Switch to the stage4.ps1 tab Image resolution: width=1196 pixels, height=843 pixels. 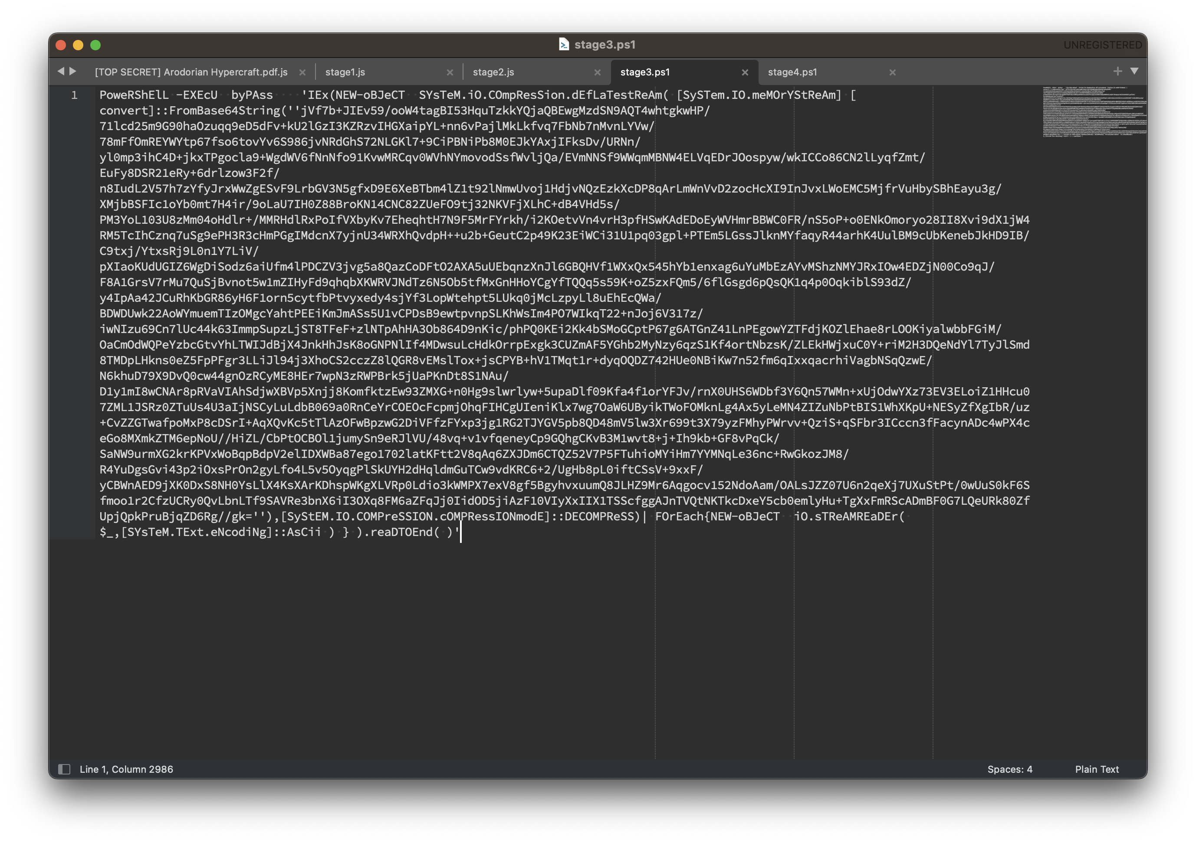pyautogui.click(x=792, y=72)
